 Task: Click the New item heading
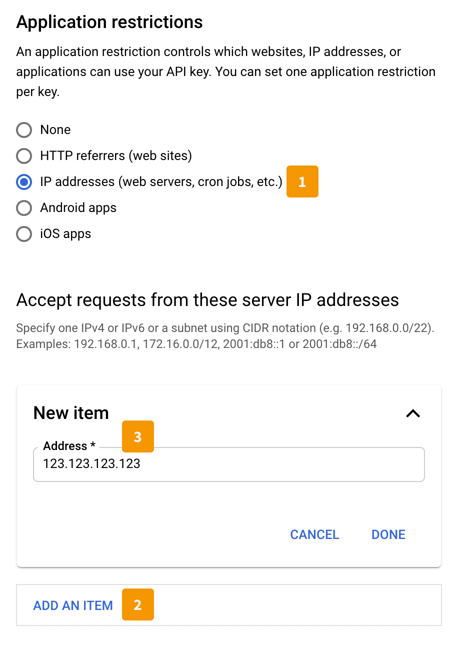[71, 413]
